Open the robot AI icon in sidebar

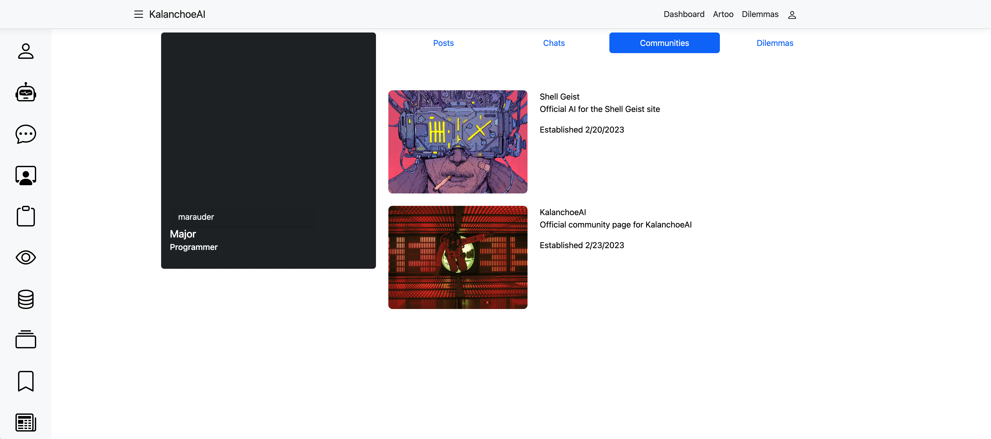tap(26, 92)
